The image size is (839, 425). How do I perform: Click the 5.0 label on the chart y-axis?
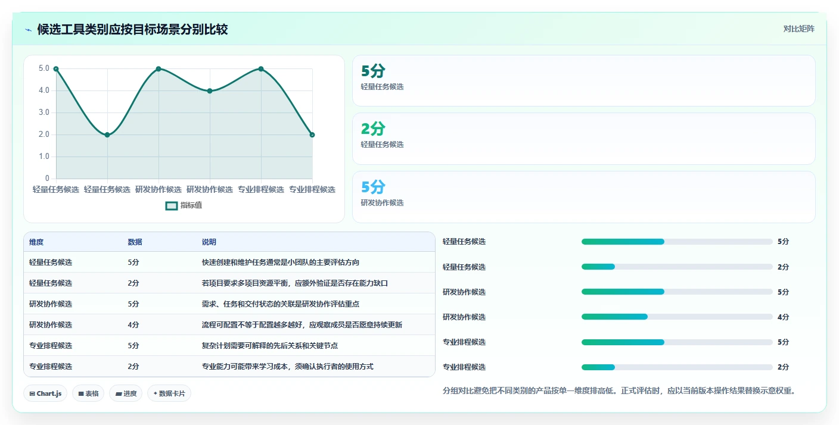(x=44, y=68)
